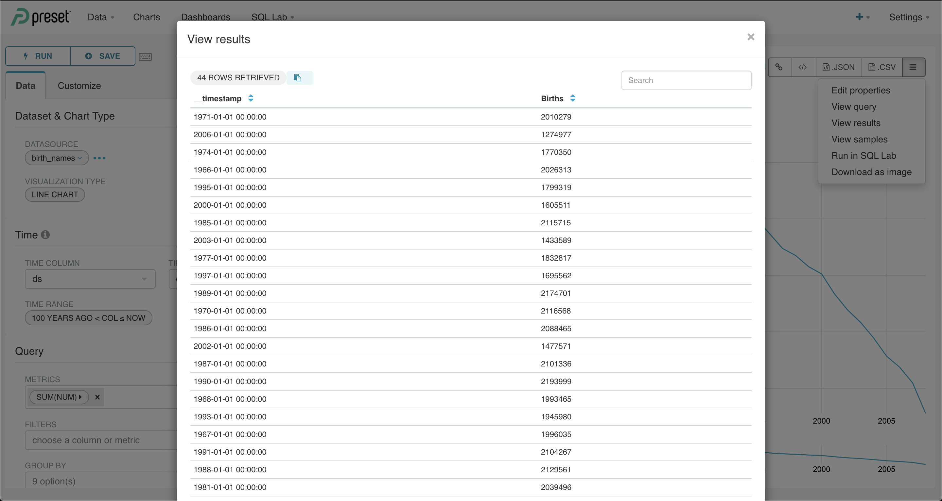The width and height of the screenshot is (942, 501).
Task: Choose Download as image option
Action: tap(871, 172)
